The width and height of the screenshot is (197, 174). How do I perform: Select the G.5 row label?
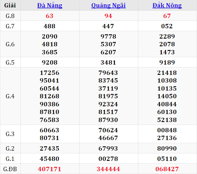pos(10,63)
